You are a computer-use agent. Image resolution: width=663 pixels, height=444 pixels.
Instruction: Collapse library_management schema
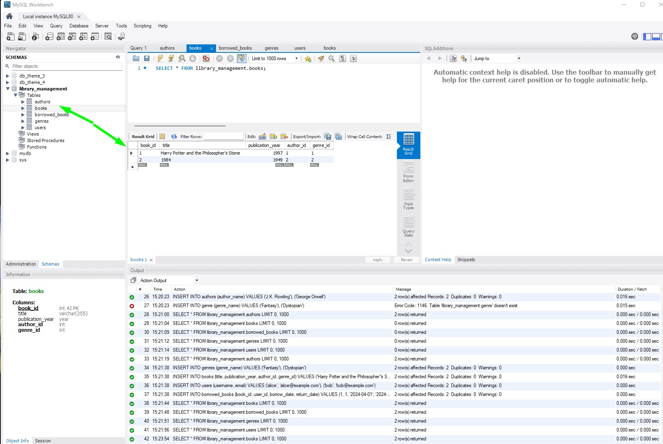pos(7,89)
